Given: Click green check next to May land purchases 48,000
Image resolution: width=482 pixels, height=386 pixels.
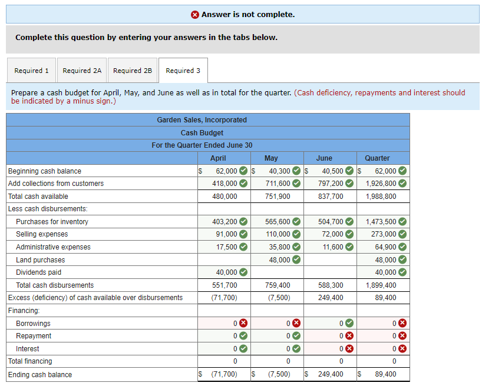Looking at the screenshot, I should point(296,260).
